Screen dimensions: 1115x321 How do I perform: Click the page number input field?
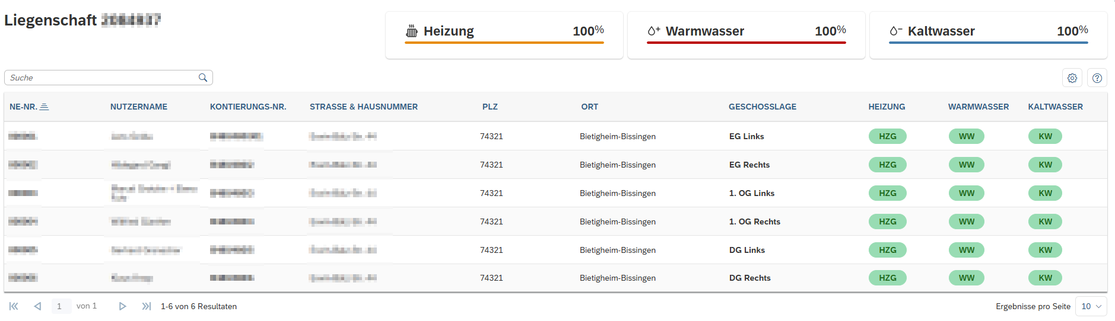[60, 306]
